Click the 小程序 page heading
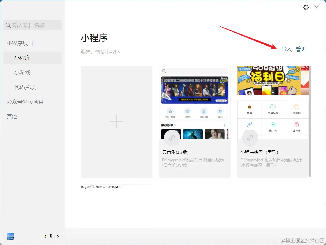Viewport: 326px width, 245px height. pyautogui.click(x=94, y=38)
